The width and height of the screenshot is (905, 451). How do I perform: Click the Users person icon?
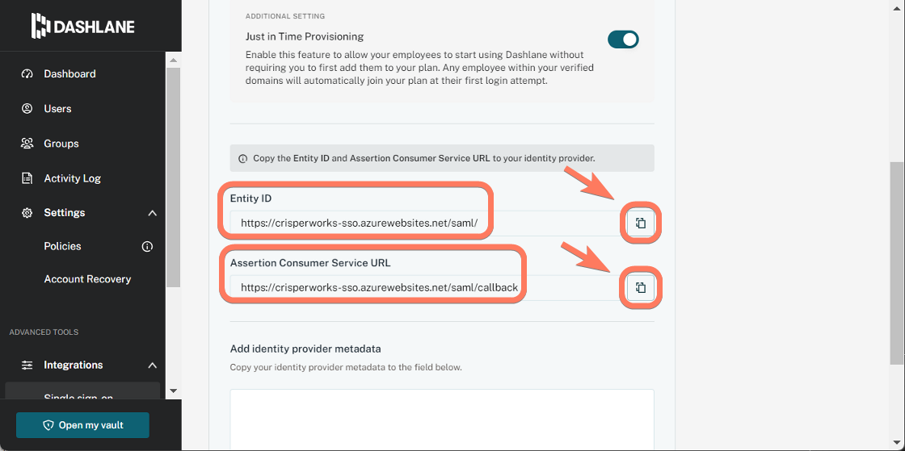tap(27, 108)
